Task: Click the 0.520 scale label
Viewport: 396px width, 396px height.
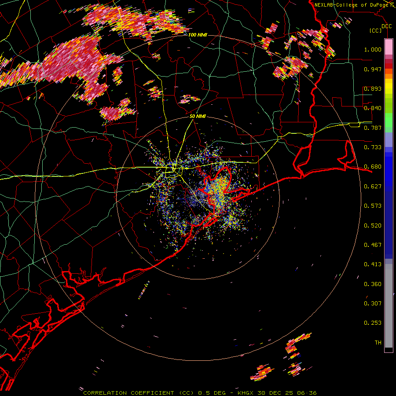Action: point(373,226)
